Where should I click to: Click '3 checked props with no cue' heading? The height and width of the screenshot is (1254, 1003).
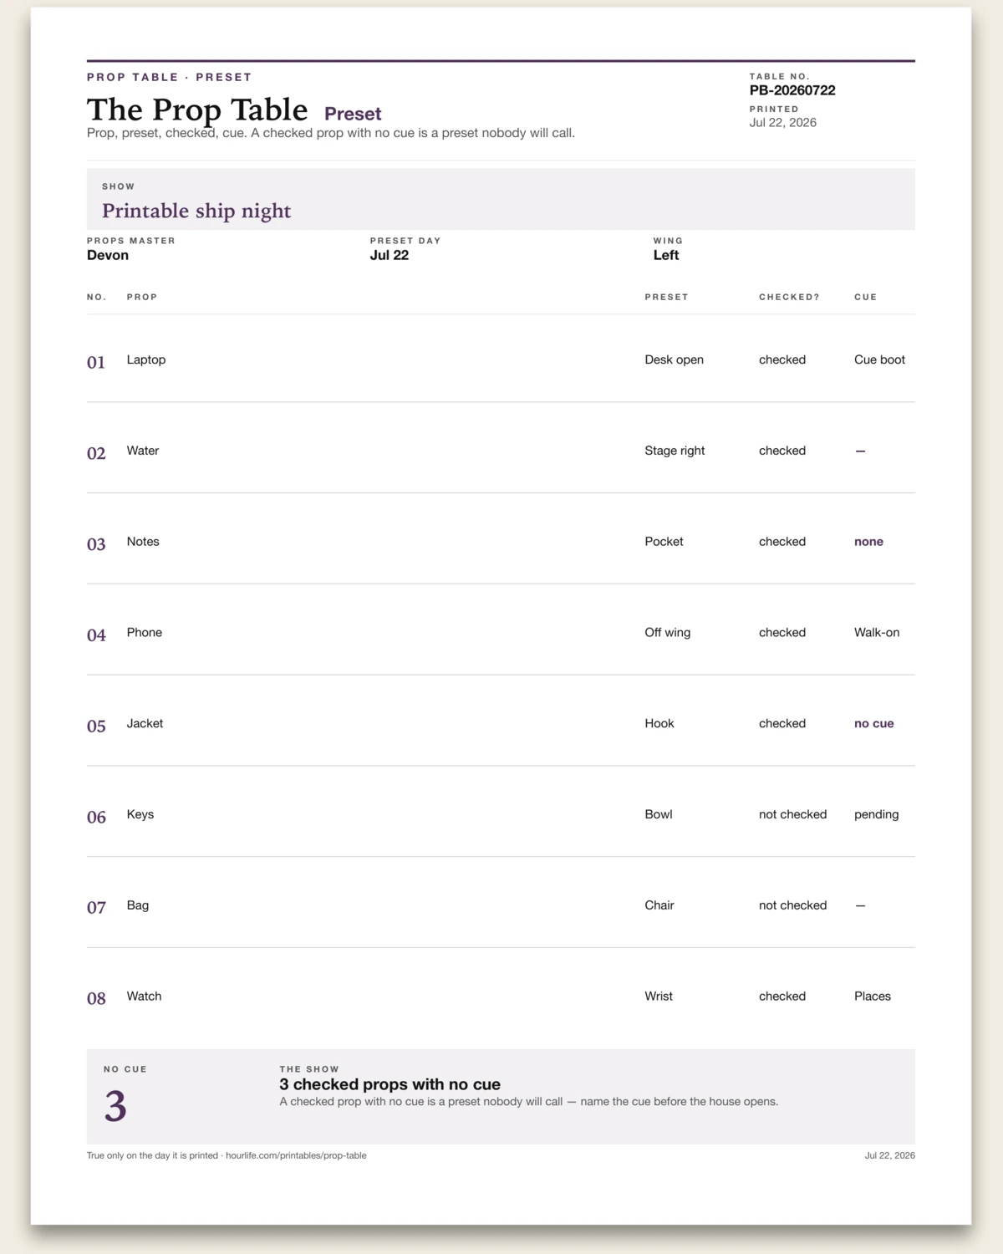pos(389,1084)
